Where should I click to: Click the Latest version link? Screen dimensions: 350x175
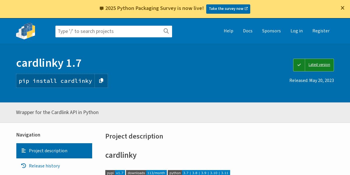319,65
